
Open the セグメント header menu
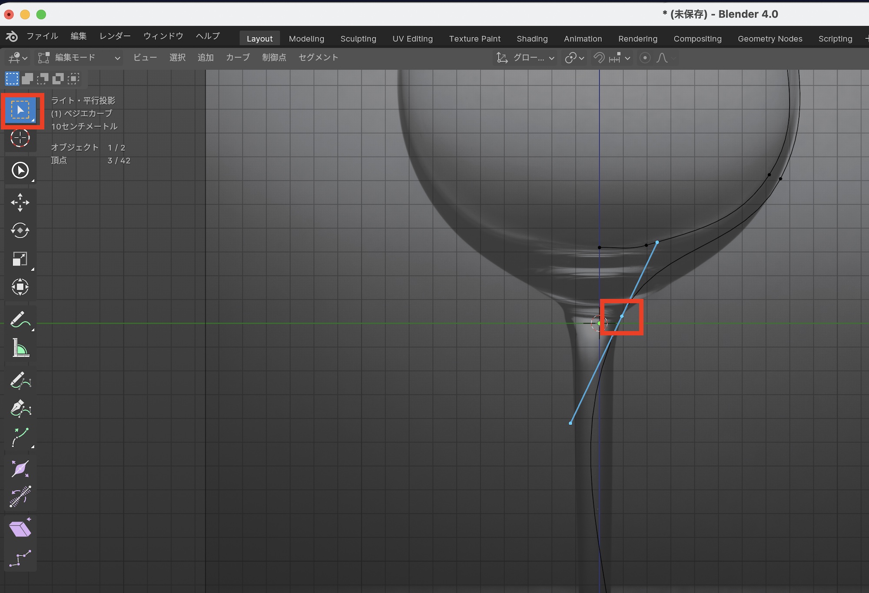pyautogui.click(x=318, y=57)
